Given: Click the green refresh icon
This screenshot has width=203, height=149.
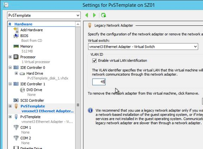Looking at the screenshot, I should (104, 15).
